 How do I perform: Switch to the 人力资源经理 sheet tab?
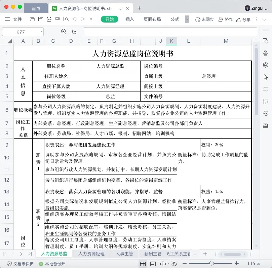coord(91,254)
